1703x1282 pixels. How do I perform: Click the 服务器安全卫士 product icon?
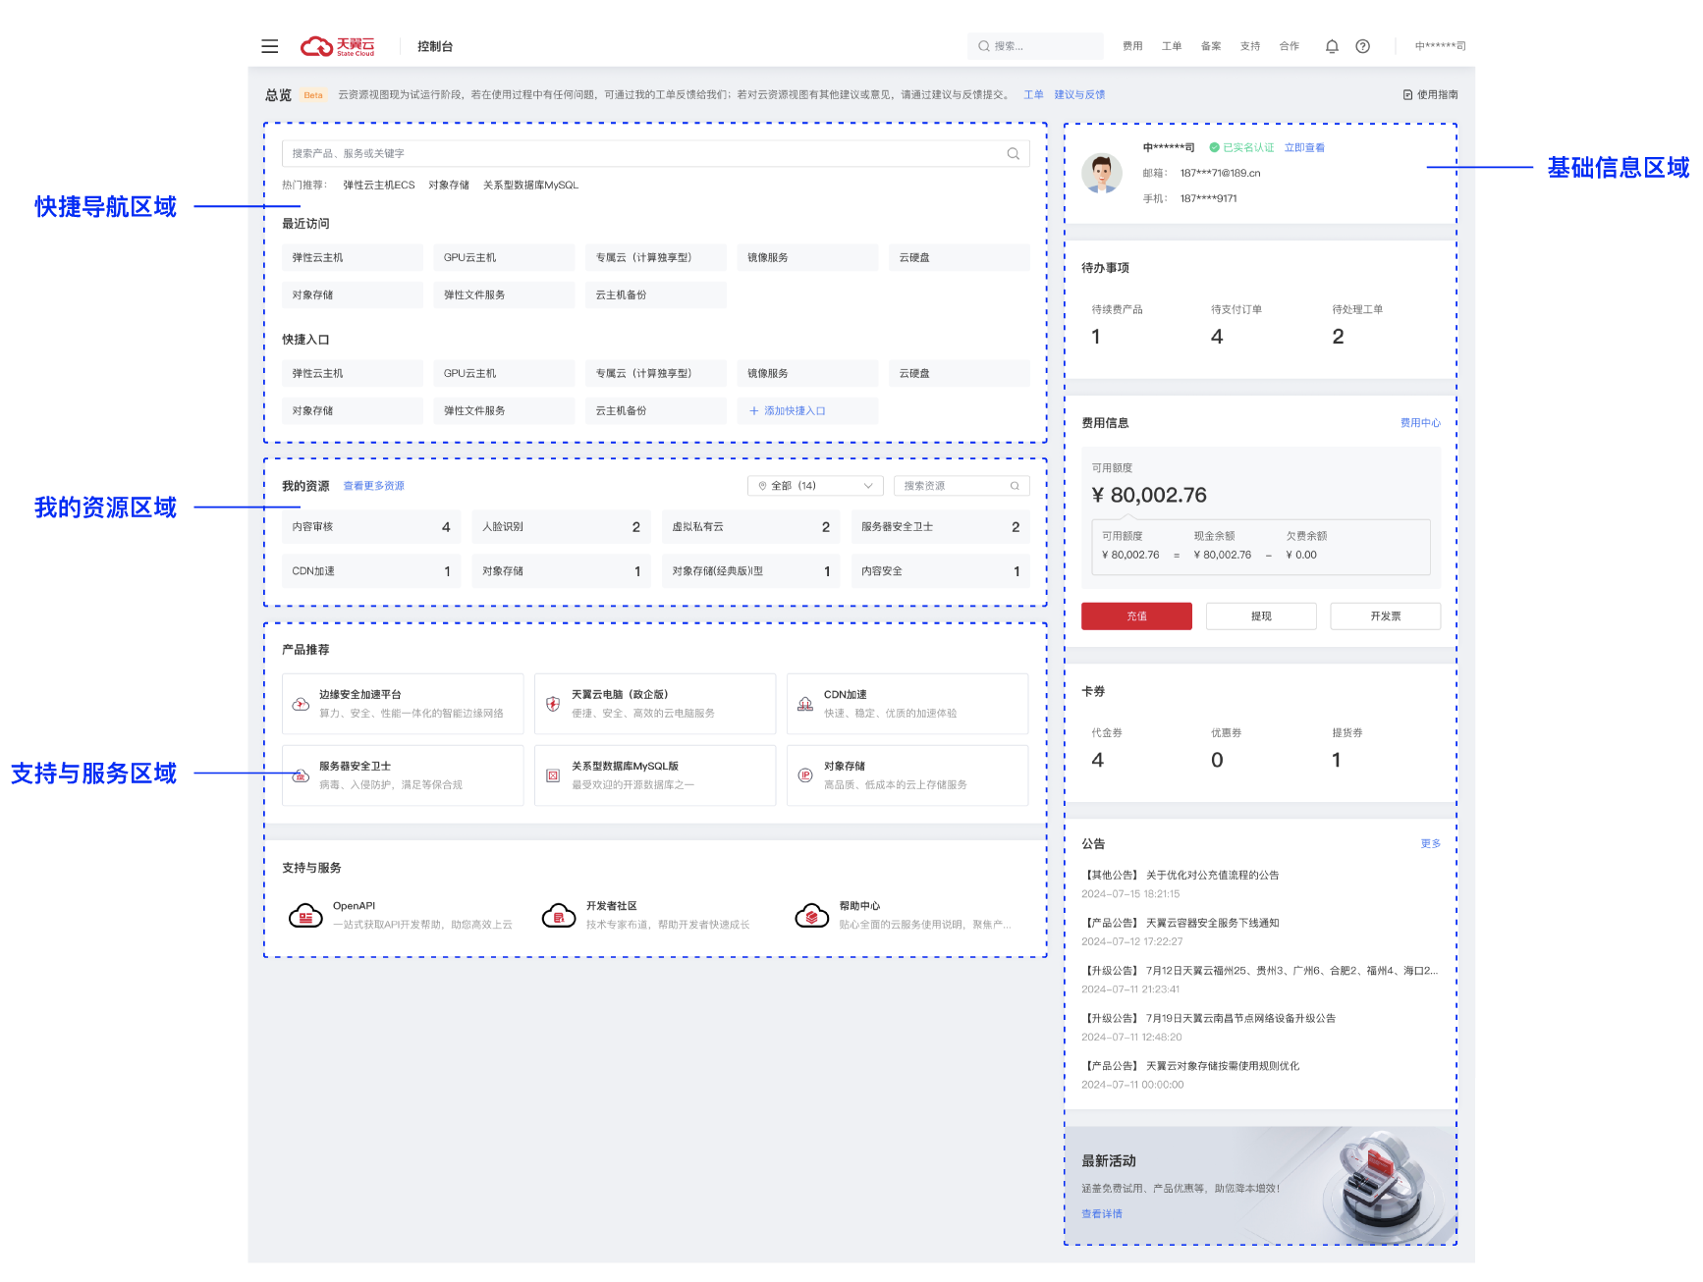point(302,775)
